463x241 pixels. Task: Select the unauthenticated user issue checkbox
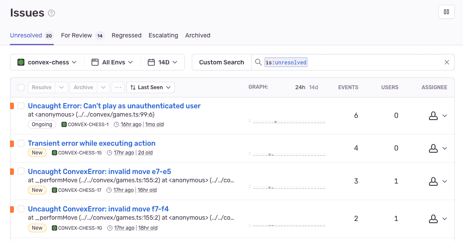(21, 106)
